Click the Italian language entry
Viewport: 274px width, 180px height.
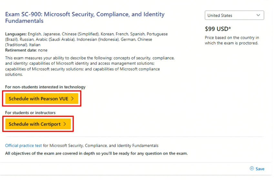[x=35, y=45]
